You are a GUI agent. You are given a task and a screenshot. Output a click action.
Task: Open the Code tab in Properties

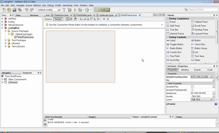(210, 70)
